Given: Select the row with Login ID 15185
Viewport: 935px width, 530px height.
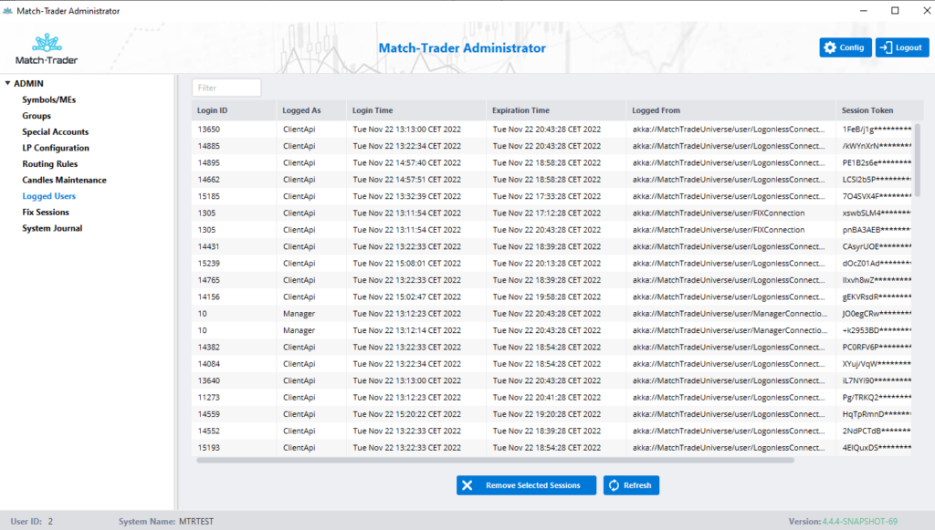Looking at the screenshot, I should [x=552, y=196].
